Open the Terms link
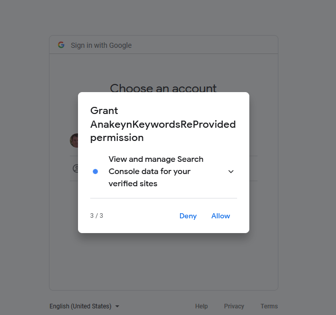 point(269,306)
